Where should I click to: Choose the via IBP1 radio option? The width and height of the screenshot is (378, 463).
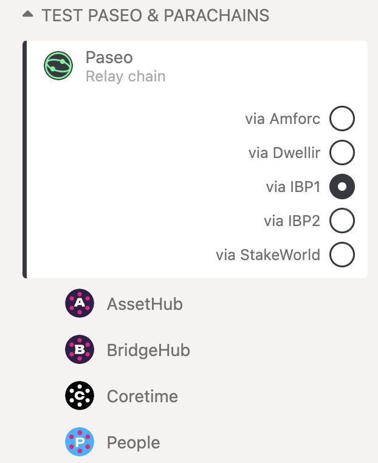[342, 187]
